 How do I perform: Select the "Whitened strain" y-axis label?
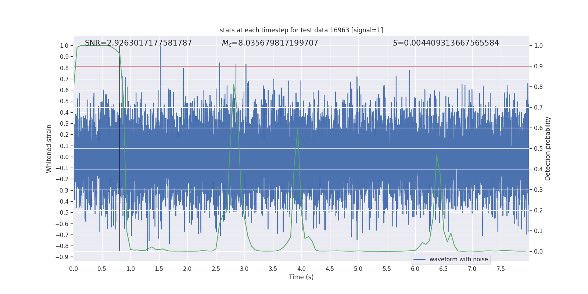click(x=49, y=148)
